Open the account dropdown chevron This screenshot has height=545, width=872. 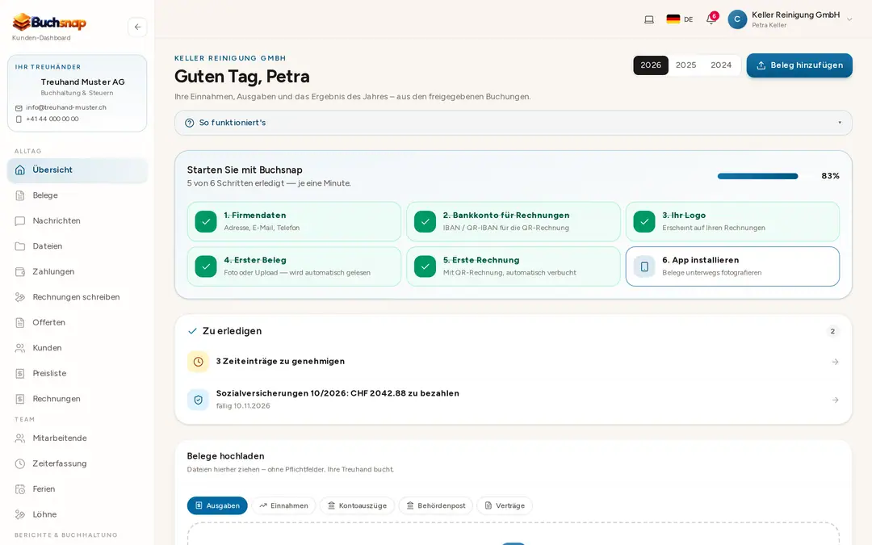(x=849, y=19)
